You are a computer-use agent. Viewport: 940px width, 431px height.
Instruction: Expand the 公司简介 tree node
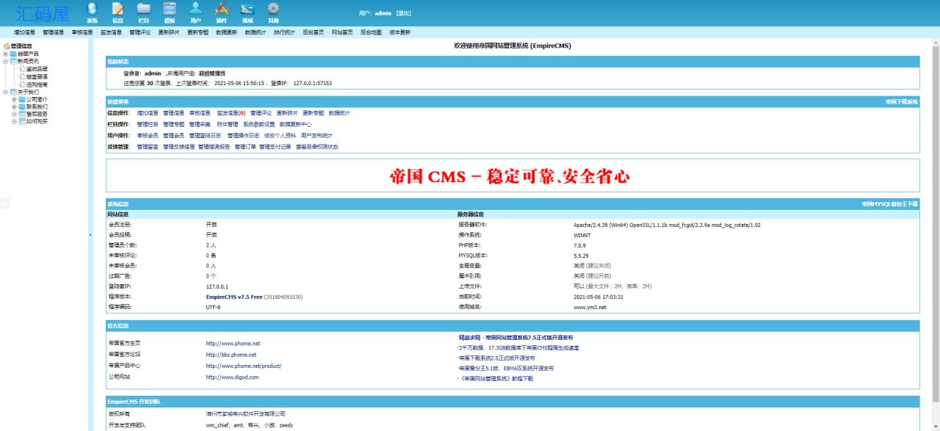(14, 99)
